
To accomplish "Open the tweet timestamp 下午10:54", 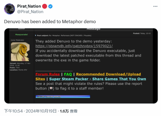I will [x=13, y=111].
